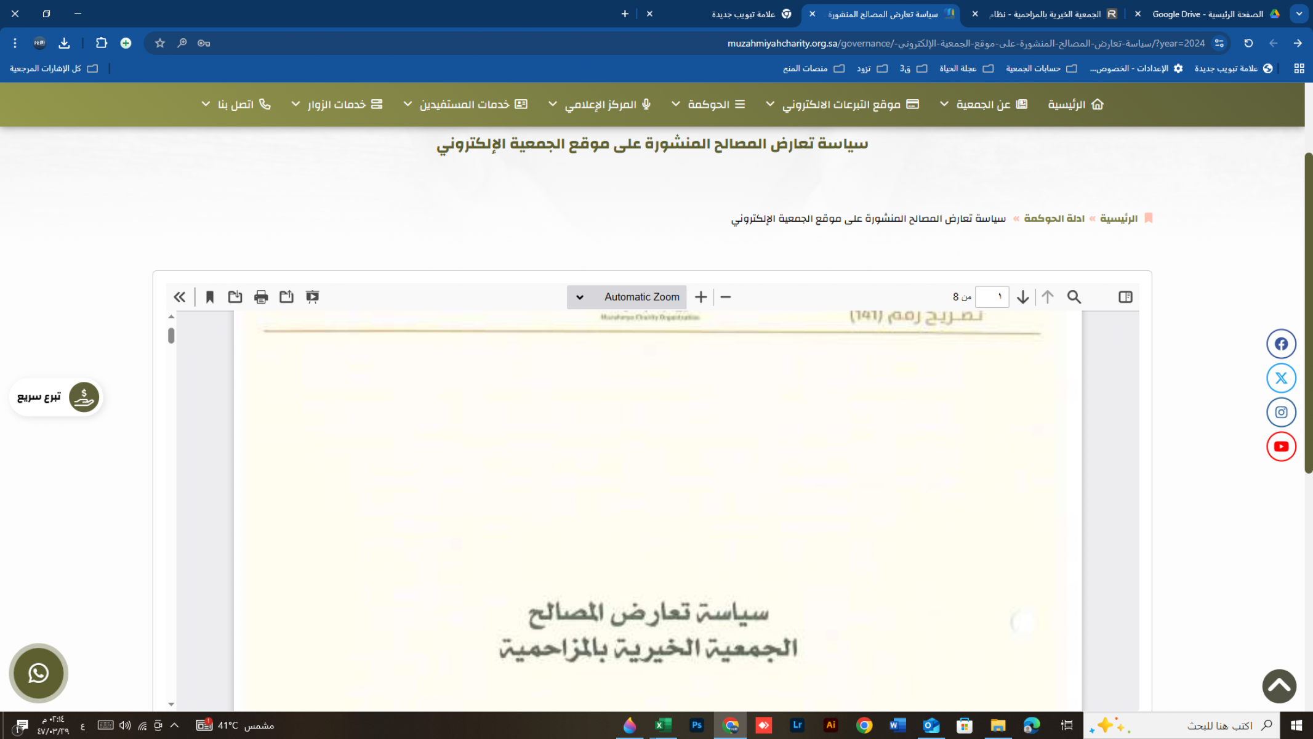
Task: Click the PDF zoom in plus button
Action: pos(701,297)
